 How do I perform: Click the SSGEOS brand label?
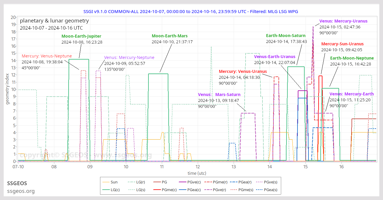(x=17, y=183)
